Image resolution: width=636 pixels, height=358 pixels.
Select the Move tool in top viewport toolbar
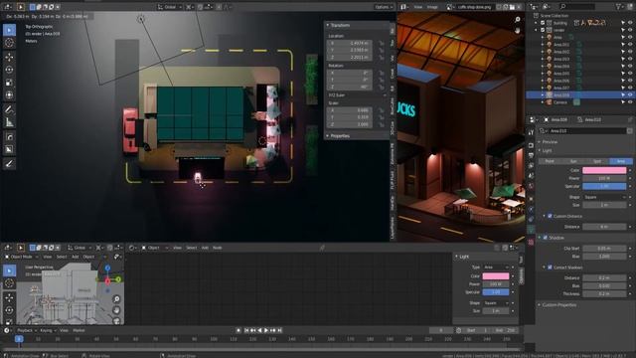pyautogui.click(x=9, y=58)
